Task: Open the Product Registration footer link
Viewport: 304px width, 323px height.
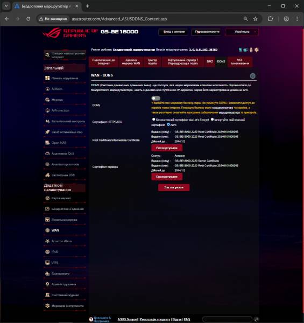Action: coord(155,319)
